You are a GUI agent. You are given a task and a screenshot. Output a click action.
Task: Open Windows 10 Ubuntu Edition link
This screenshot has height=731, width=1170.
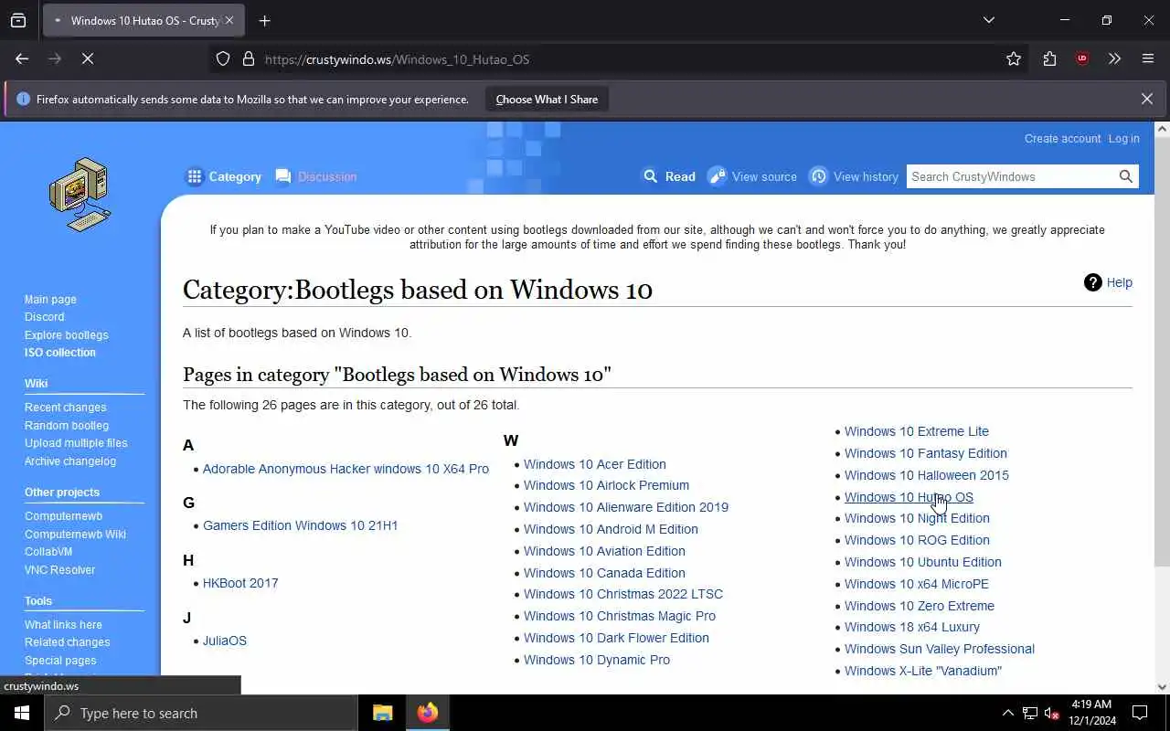click(923, 562)
